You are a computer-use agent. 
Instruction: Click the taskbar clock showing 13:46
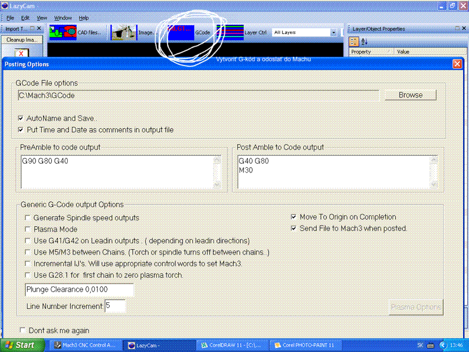tap(457, 345)
